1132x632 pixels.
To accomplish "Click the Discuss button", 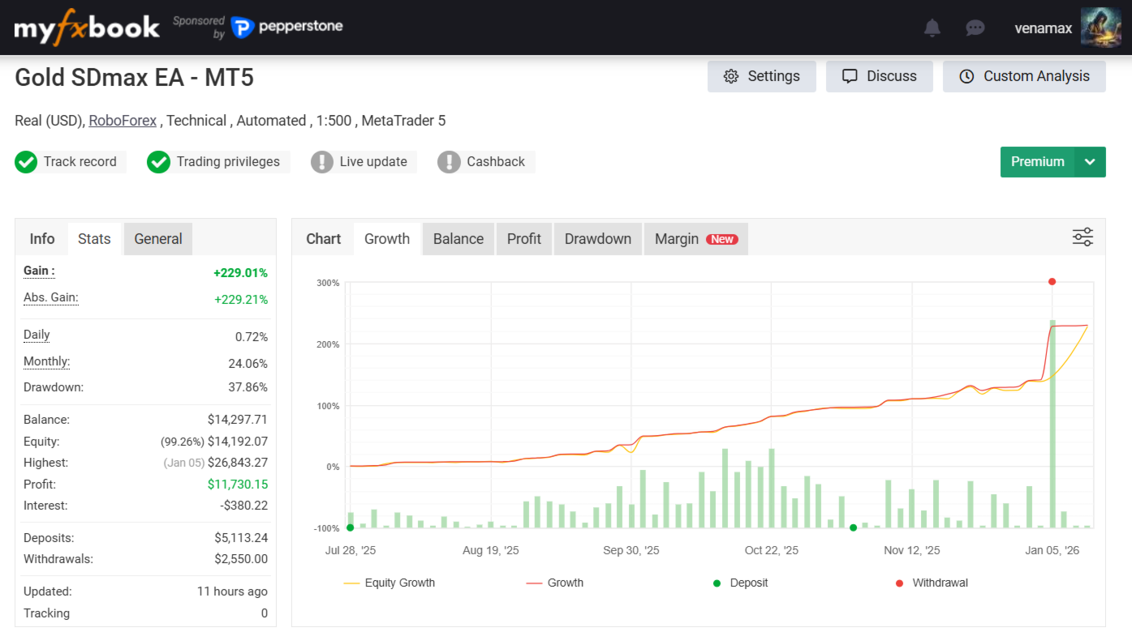I will coord(880,76).
